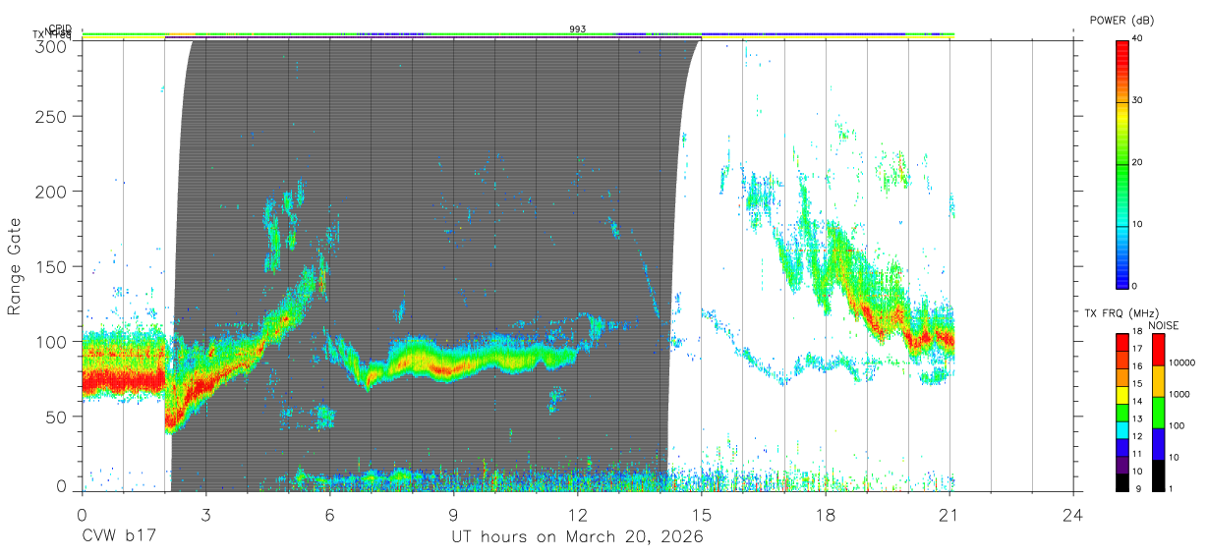Click the green 13–14 MHz TX FRQ swatch

coord(1122,413)
